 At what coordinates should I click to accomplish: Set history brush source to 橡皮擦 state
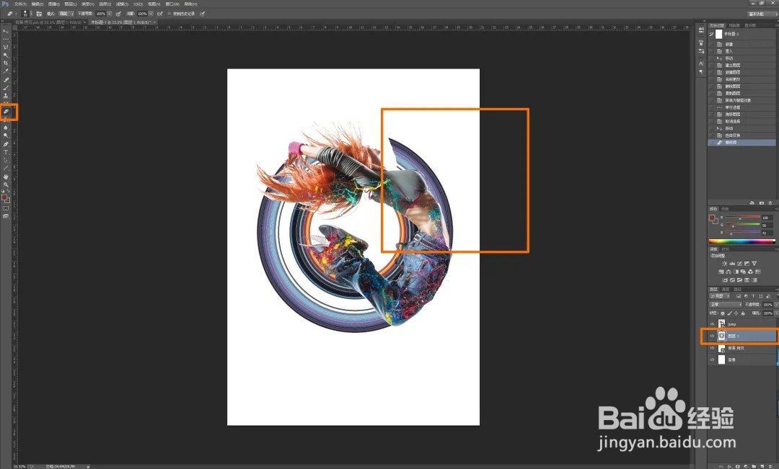click(x=711, y=143)
